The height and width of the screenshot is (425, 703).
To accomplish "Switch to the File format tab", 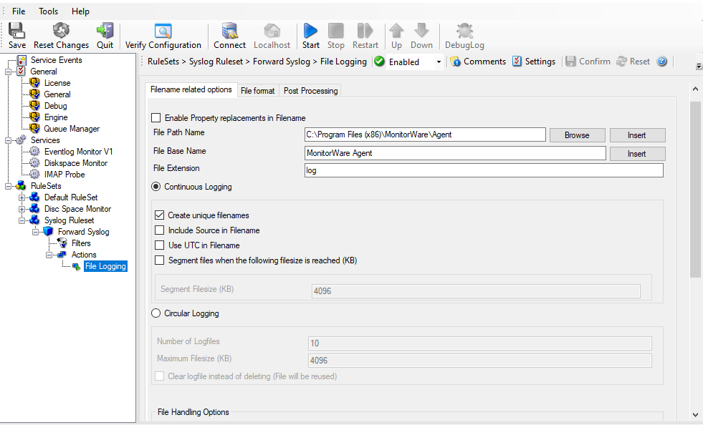I will [x=257, y=91].
